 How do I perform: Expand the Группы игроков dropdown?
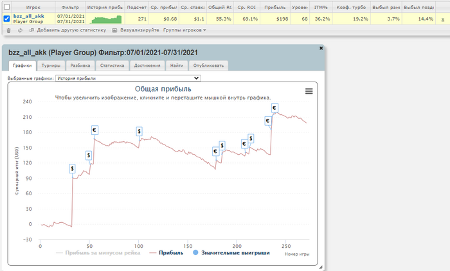[x=184, y=30]
